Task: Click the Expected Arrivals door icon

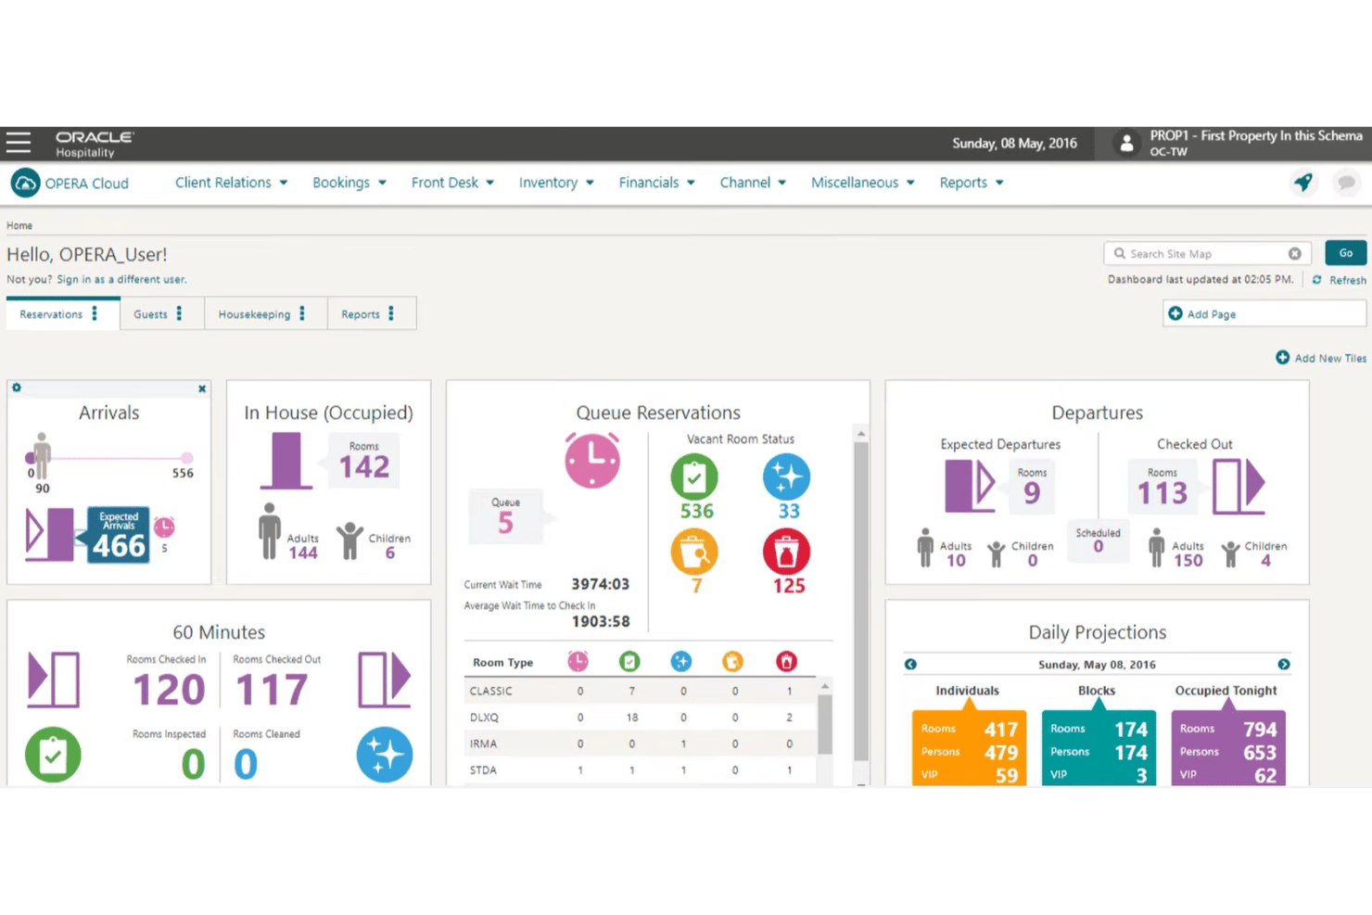Action: click(x=50, y=533)
